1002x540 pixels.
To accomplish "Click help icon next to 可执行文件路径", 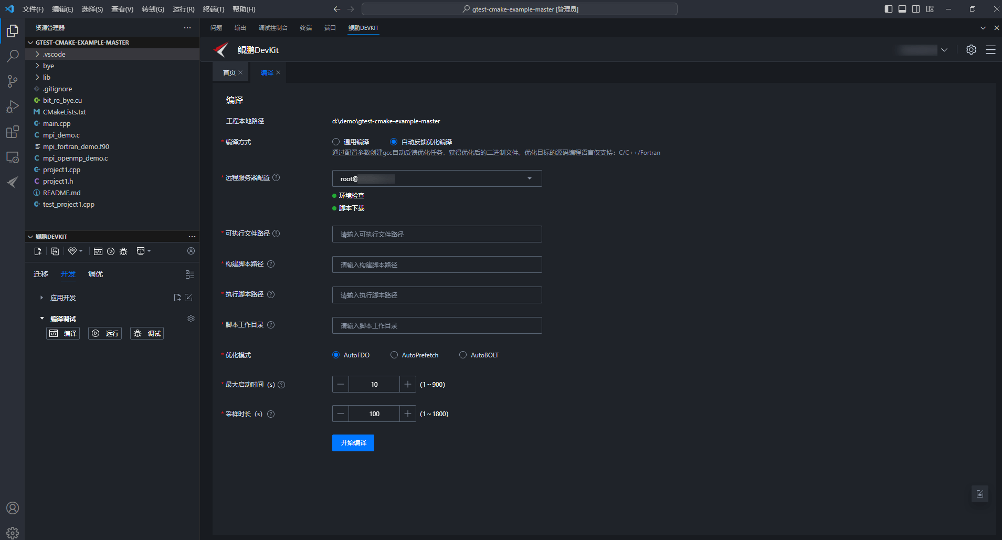I will 276,234.
